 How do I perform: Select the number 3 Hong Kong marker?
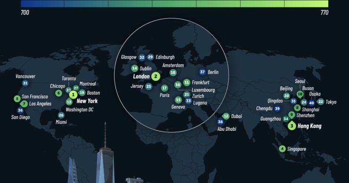click(x=292, y=126)
